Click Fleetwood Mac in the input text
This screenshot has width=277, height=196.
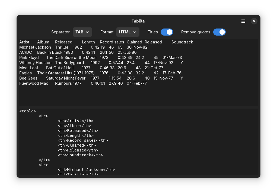pos(34,83)
